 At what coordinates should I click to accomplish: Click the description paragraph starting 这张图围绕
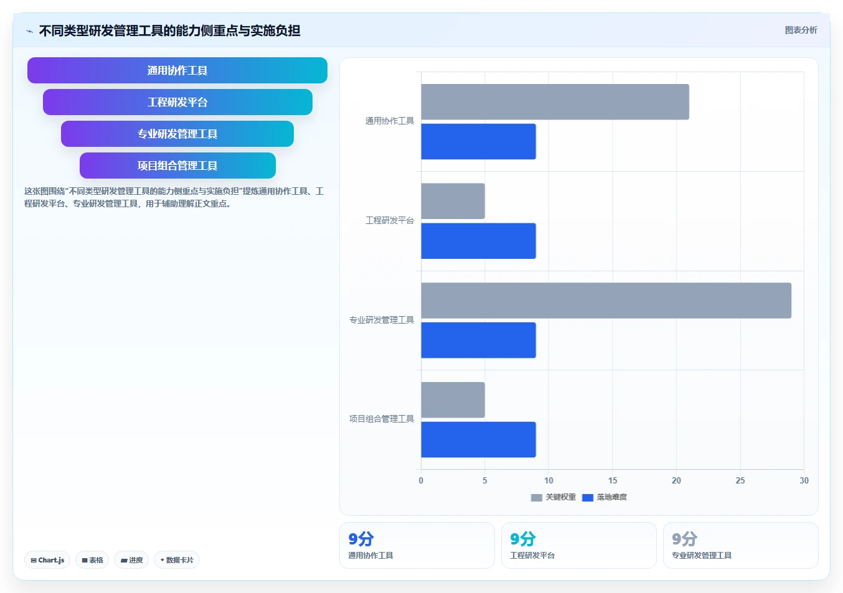click(174, 197)
